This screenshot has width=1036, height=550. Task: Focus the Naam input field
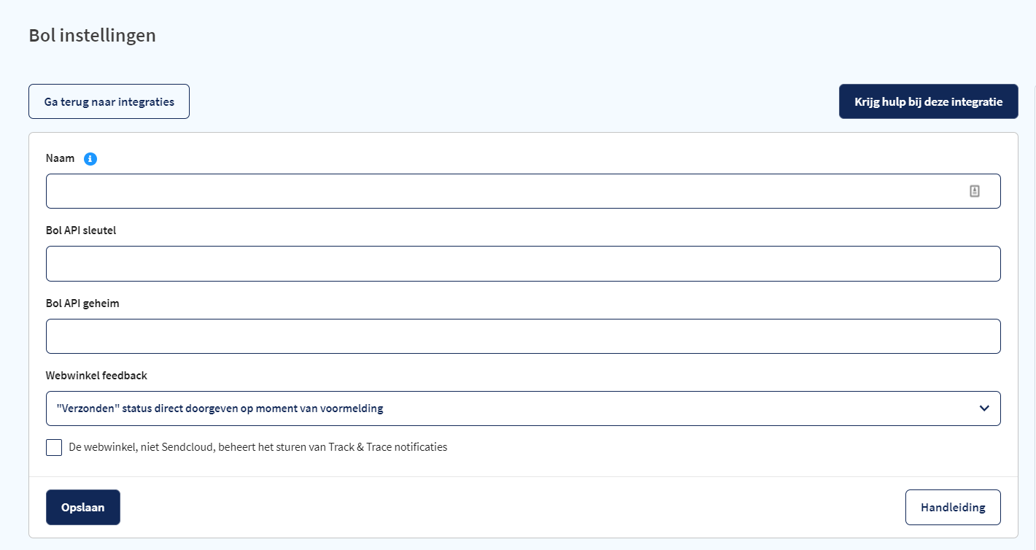[523, 191]
